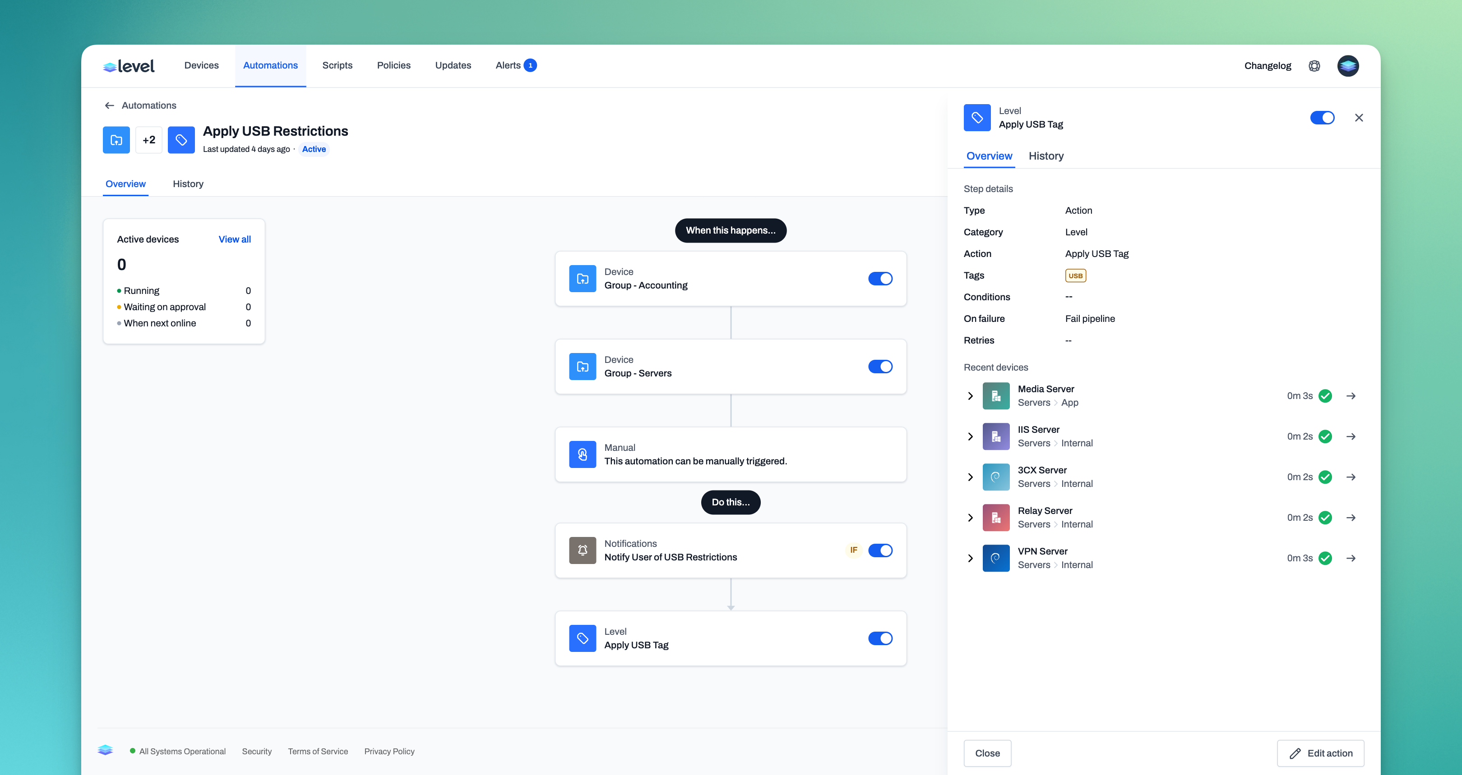Image resolution: width=1462 pixels, height=775 pixels.
Task: Select the Automations nav tab
Action: pos(270,65)
